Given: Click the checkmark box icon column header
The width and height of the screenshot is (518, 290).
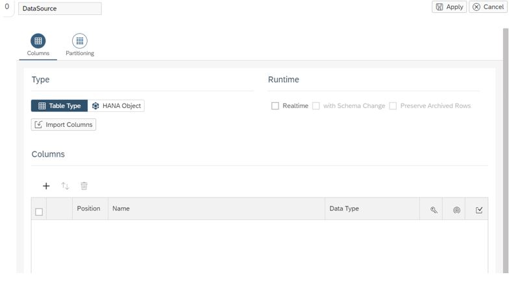Looking at the screenshot, I should coord(479,210).
